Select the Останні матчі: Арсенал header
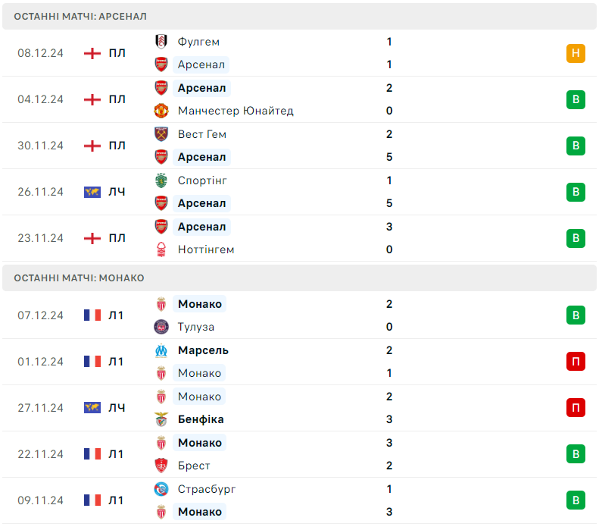599x527 pixels. click(300, 17)
